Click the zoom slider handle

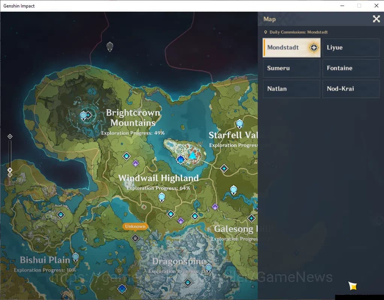pos(10,170)
